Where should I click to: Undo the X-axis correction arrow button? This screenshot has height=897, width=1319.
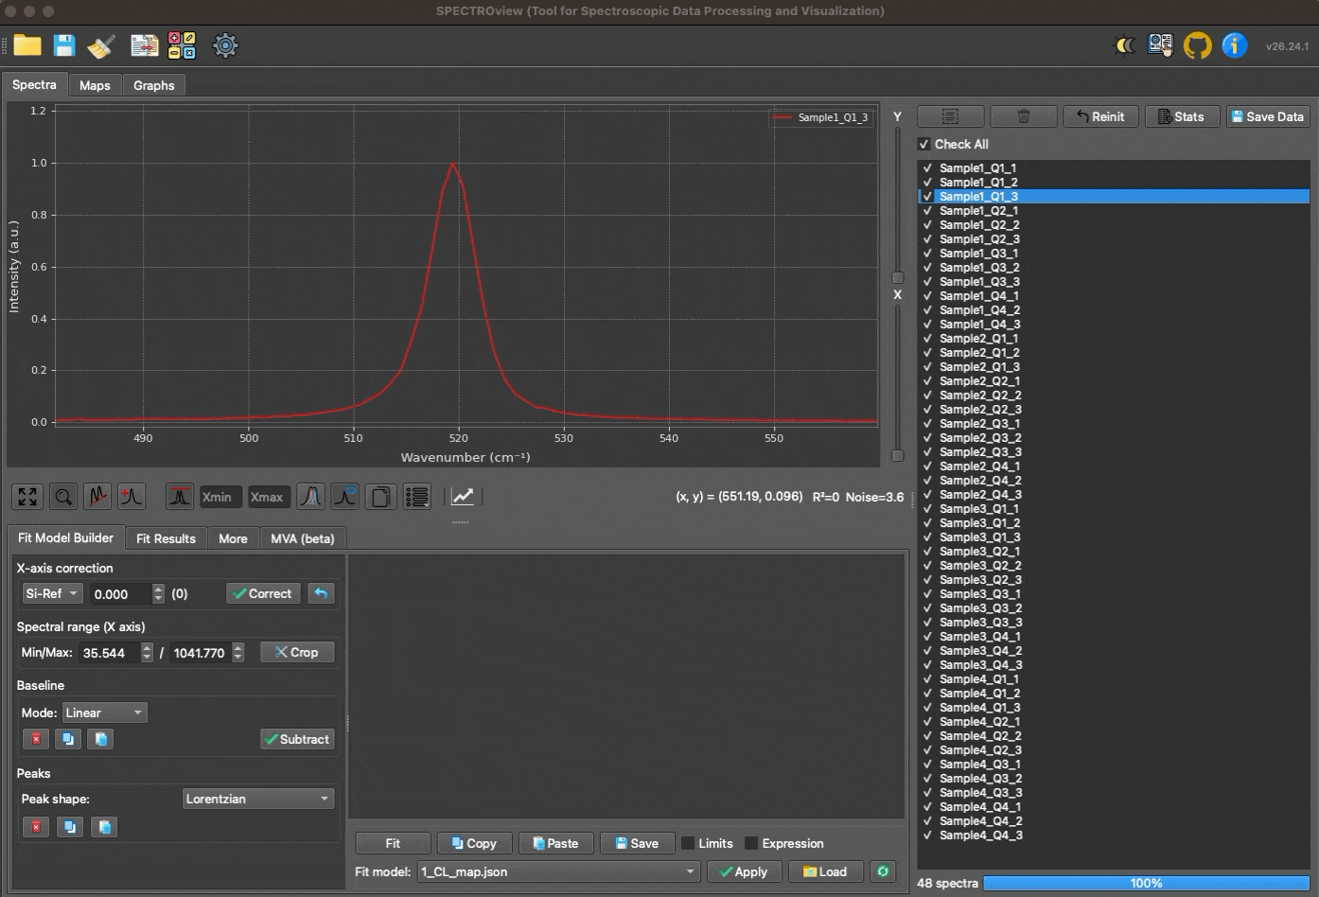321,593
